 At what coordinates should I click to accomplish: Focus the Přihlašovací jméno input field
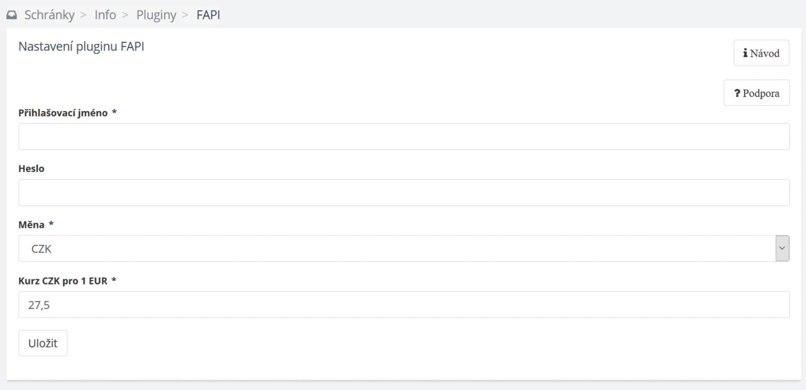[404, 136]
